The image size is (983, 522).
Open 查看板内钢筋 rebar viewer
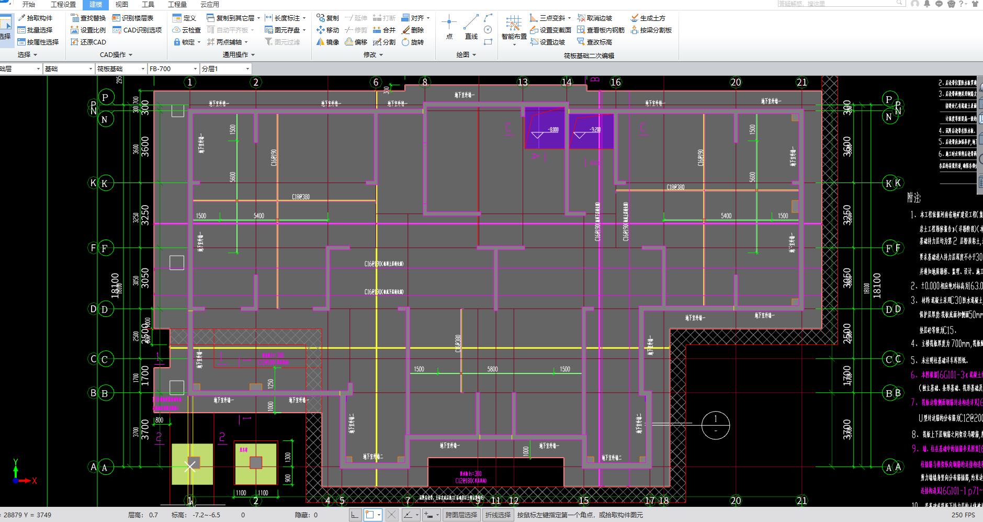tap(601, 30)
